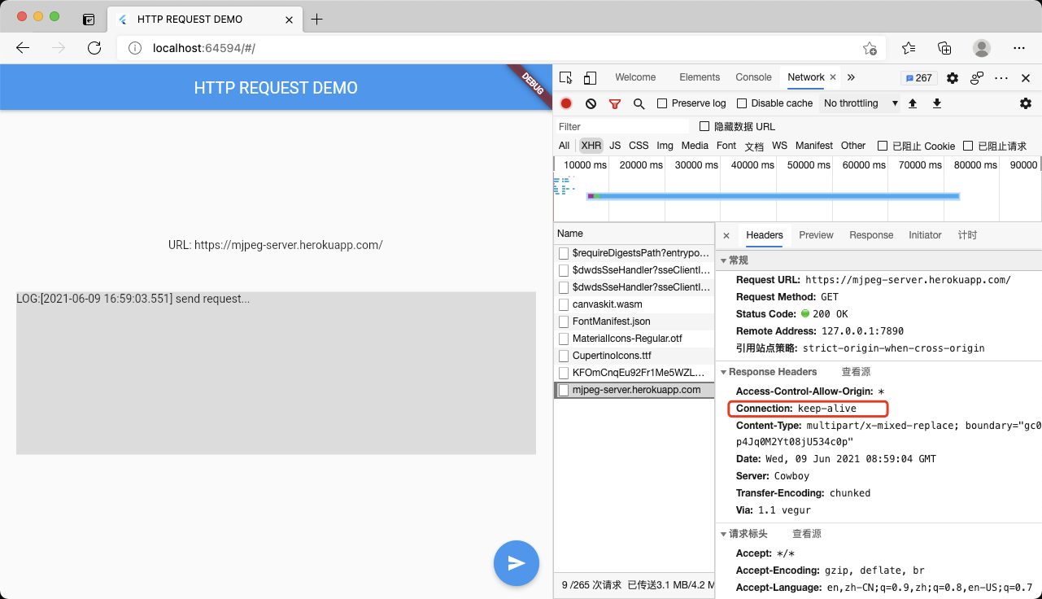The image size is (1042, 599).
Task: Switch to the Console tab
Action: coord(752,77)
